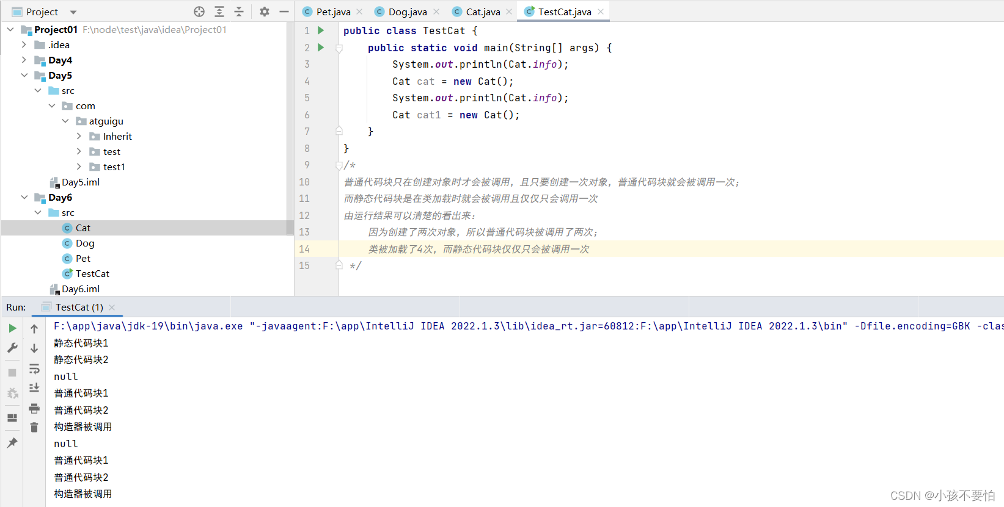This screenshot has height=507, width=1004.
Task: Expand the Inherit package
Action: point(79,136)
